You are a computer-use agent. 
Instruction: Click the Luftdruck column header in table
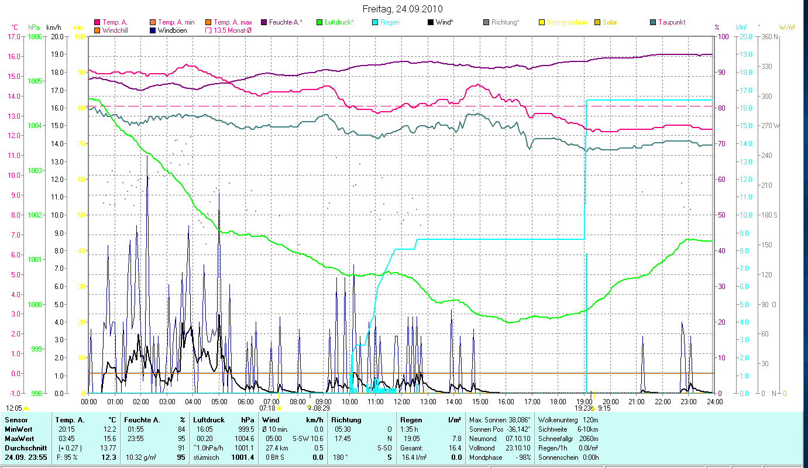(x=210, y=420)
